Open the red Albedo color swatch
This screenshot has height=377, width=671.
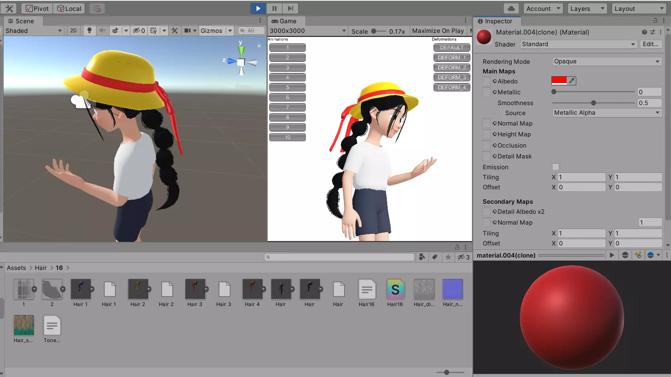click(x=559, y=81)
